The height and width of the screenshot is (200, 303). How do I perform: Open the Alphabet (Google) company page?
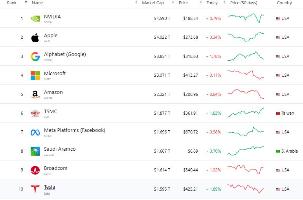[65, 54]
